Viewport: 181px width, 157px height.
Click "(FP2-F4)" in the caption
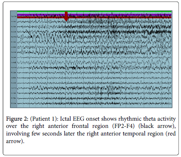coord(123,126)
